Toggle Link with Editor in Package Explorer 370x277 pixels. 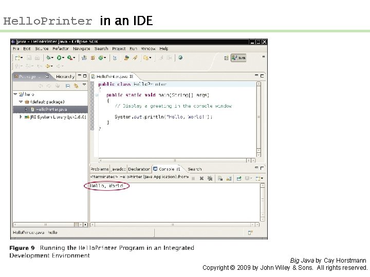pyautogui.click(x=76, y=86)
